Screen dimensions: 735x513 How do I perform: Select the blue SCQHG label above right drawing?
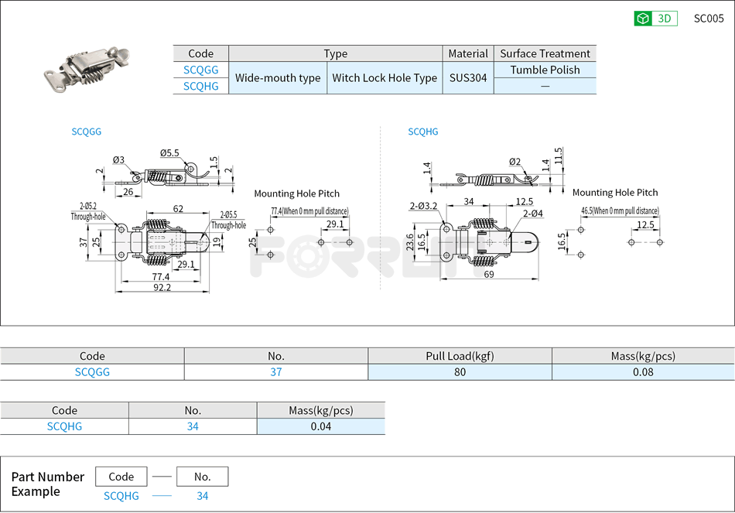(423, 132)
